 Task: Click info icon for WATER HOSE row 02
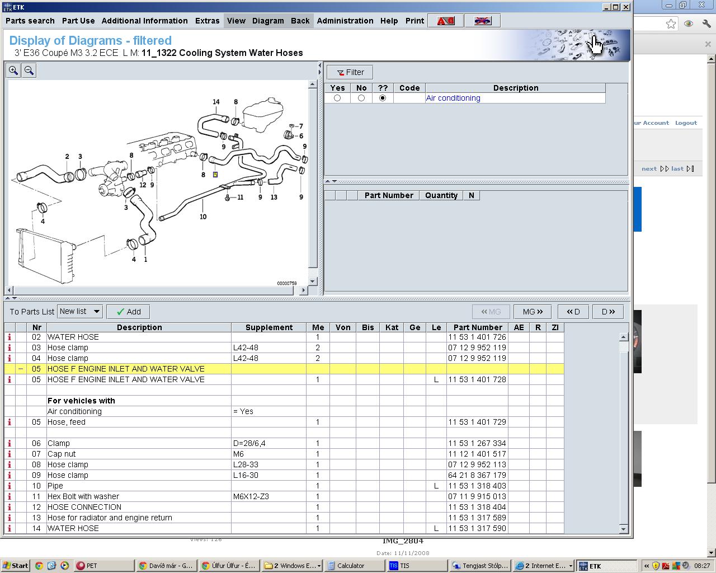tap(10, 337)
